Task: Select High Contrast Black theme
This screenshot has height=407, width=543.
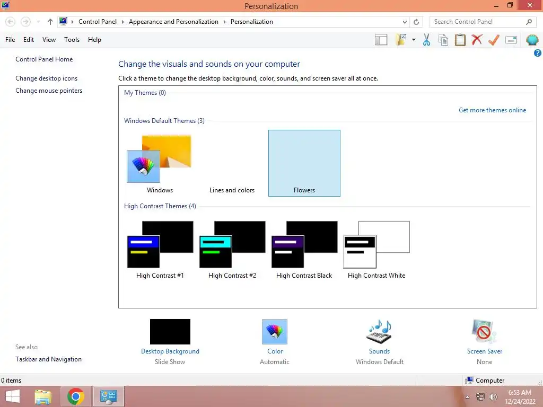Action: pos(304,249)
